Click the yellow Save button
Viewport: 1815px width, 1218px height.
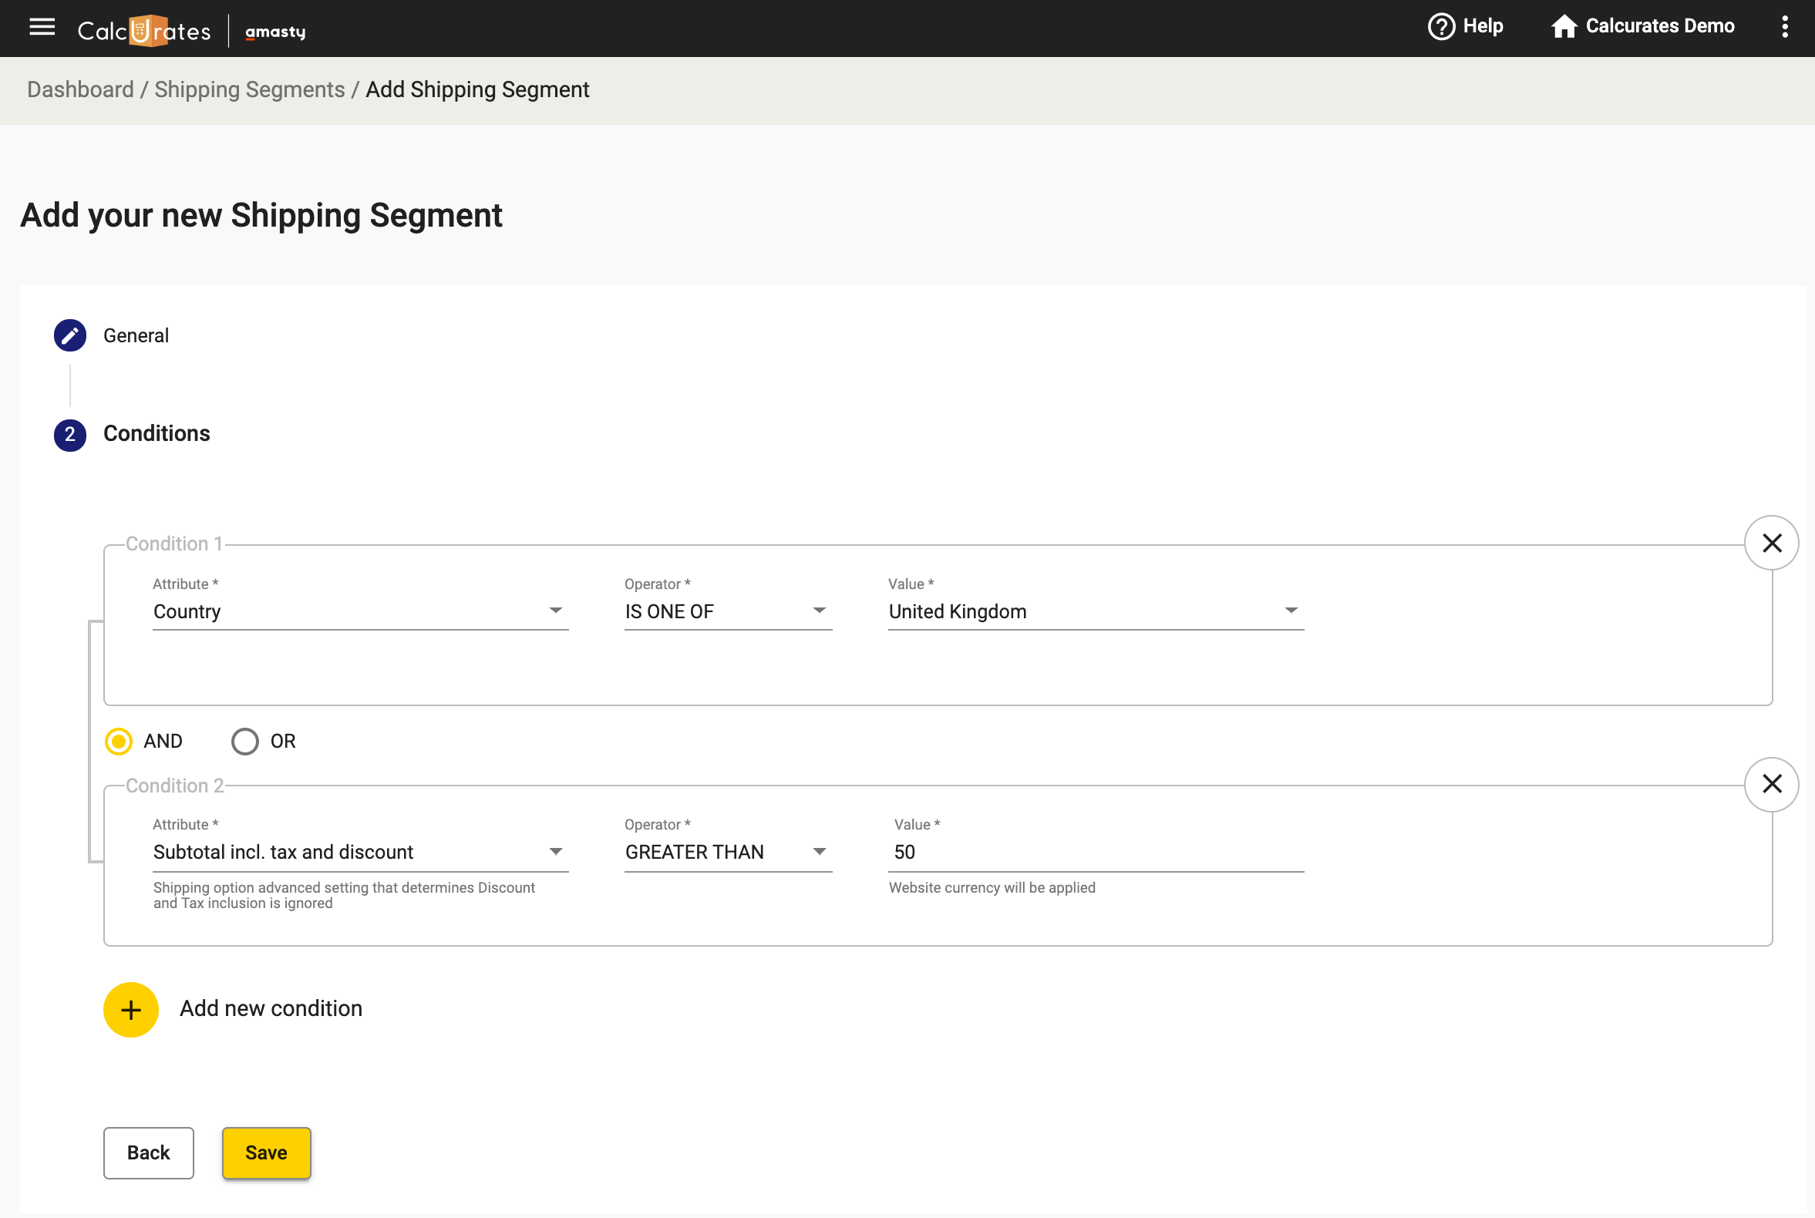[267, 1152]
